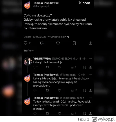This screenshot has width=116, height=122.
Task: Bookmark the main tweet from 10.09.2025
Action: click(74, 43)
